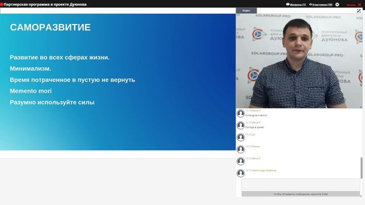Click the presenter video thumbnail
Viewport: 365px width, 205px height.
[x=299, y=61]
